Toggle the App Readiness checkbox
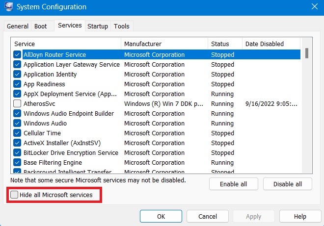The width and height of the screenshot is (324, 226). click(17, 84)
